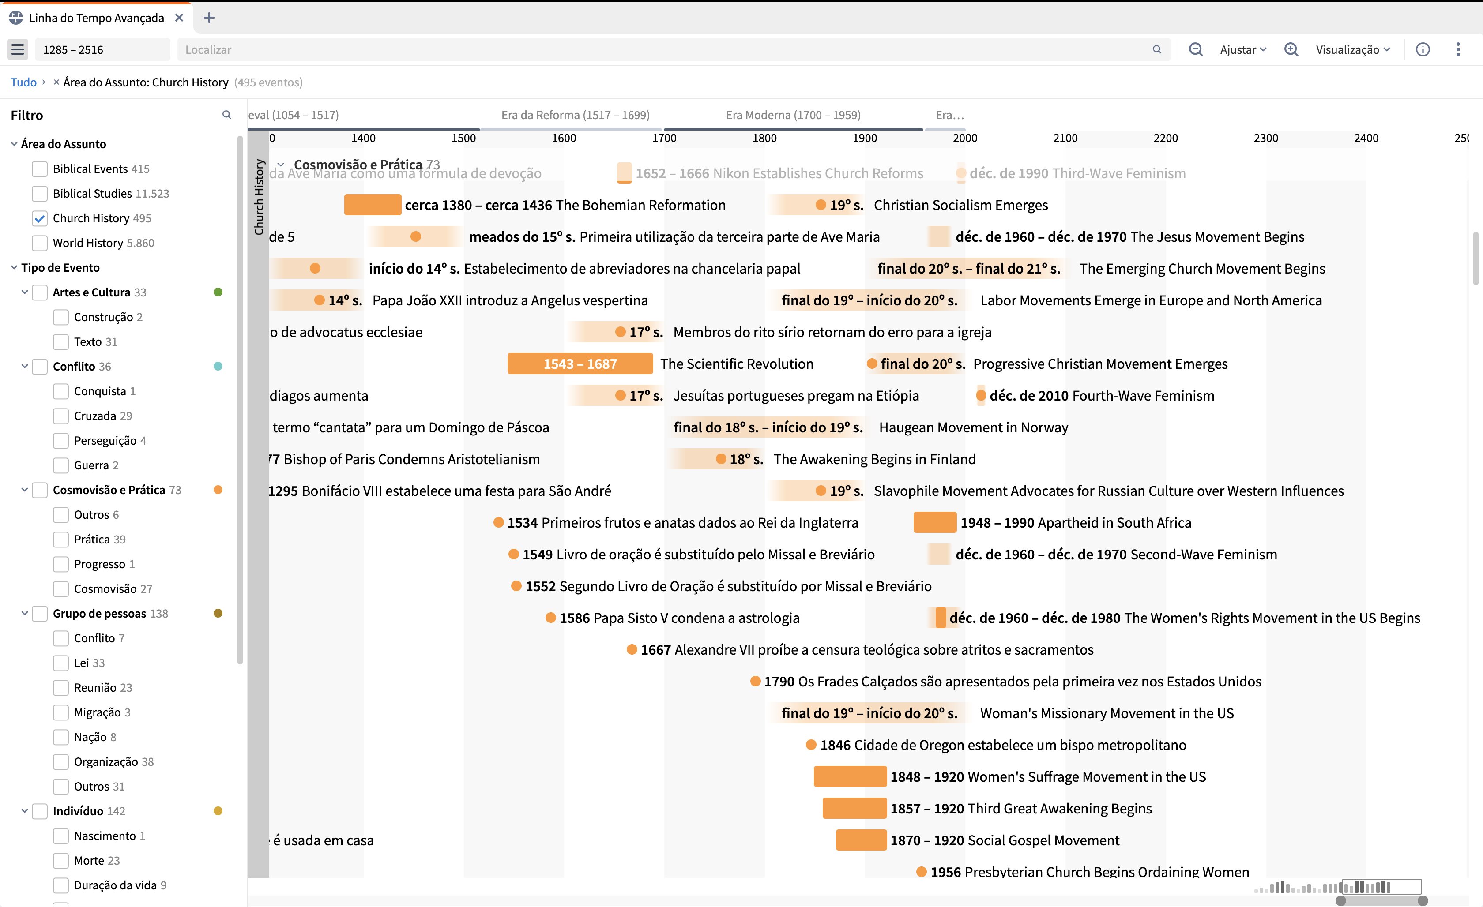Tick the Organização checkbox
The width and height of the screenshot is (1483, 907).
pyautogui.click(x=61, y=761)
